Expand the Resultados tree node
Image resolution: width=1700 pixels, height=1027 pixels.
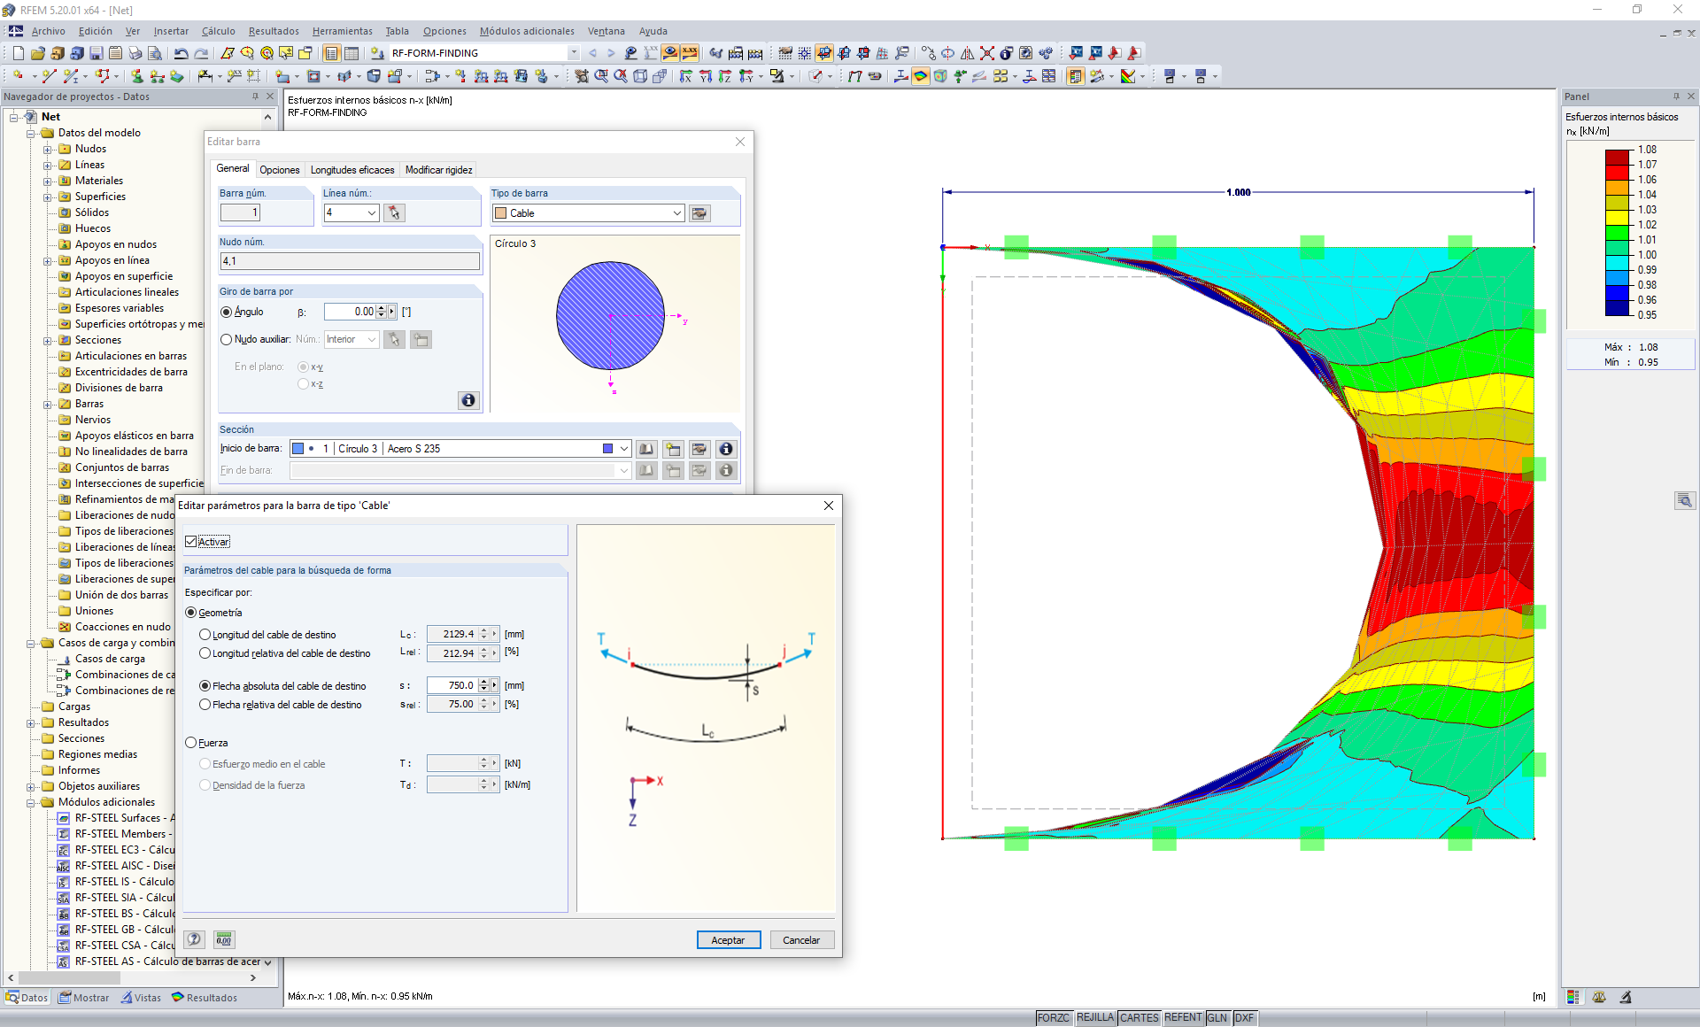(x=31, y=722)
